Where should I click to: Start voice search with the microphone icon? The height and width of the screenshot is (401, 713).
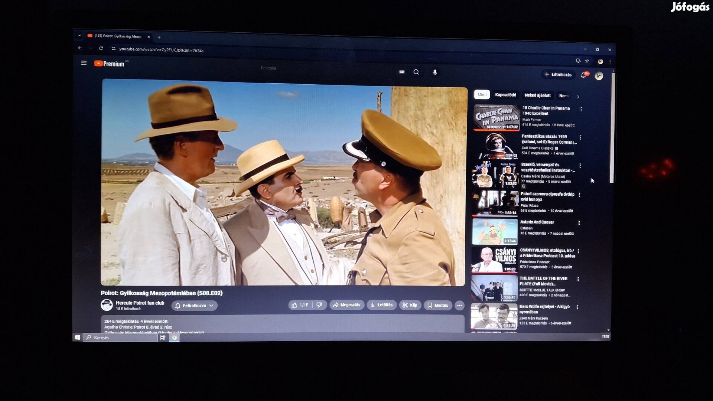coord(435,72)
